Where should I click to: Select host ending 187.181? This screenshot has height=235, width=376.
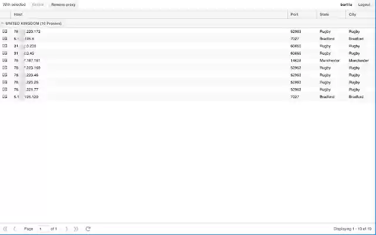pyautogui.click(x=27, y=61)
